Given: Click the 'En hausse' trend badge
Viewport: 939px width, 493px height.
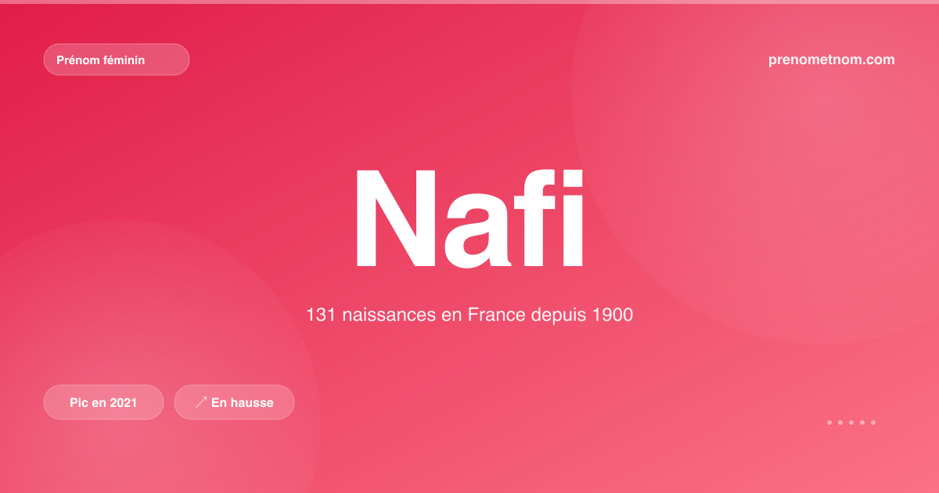Looking at the screenshot, I should click(234, 402).
